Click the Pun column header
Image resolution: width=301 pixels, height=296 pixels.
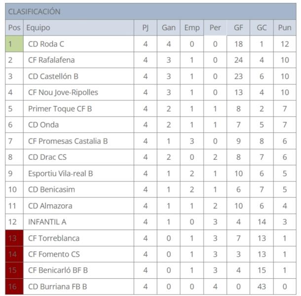click(x=285, y=28)
